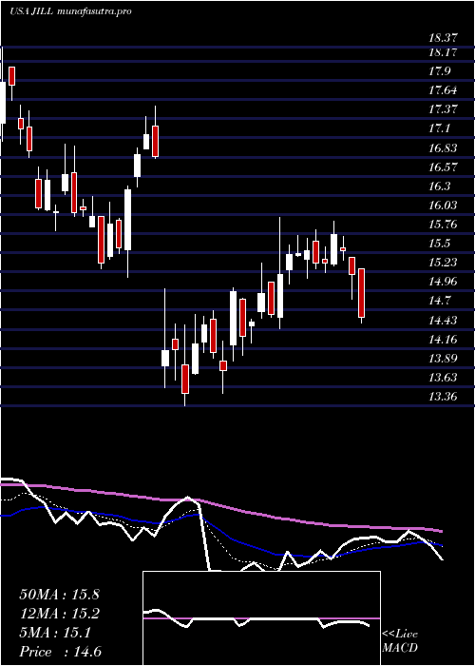Image resolution: width=475 pixels, height=666 pixels.
Task: Click the last red candlestick near 14.7
Action: pyautogui.click(x=361, y=293)
